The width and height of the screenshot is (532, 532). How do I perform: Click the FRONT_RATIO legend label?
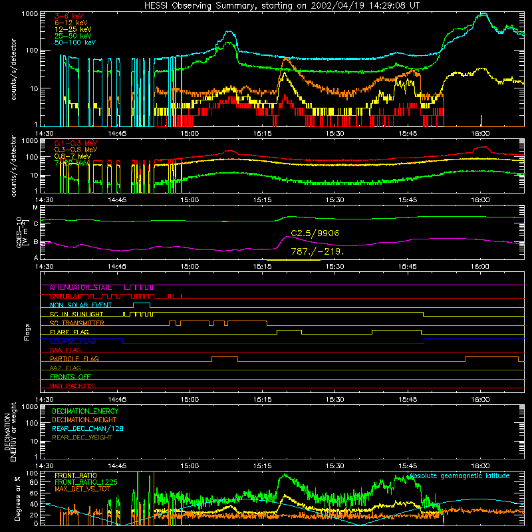coord(76,475)
